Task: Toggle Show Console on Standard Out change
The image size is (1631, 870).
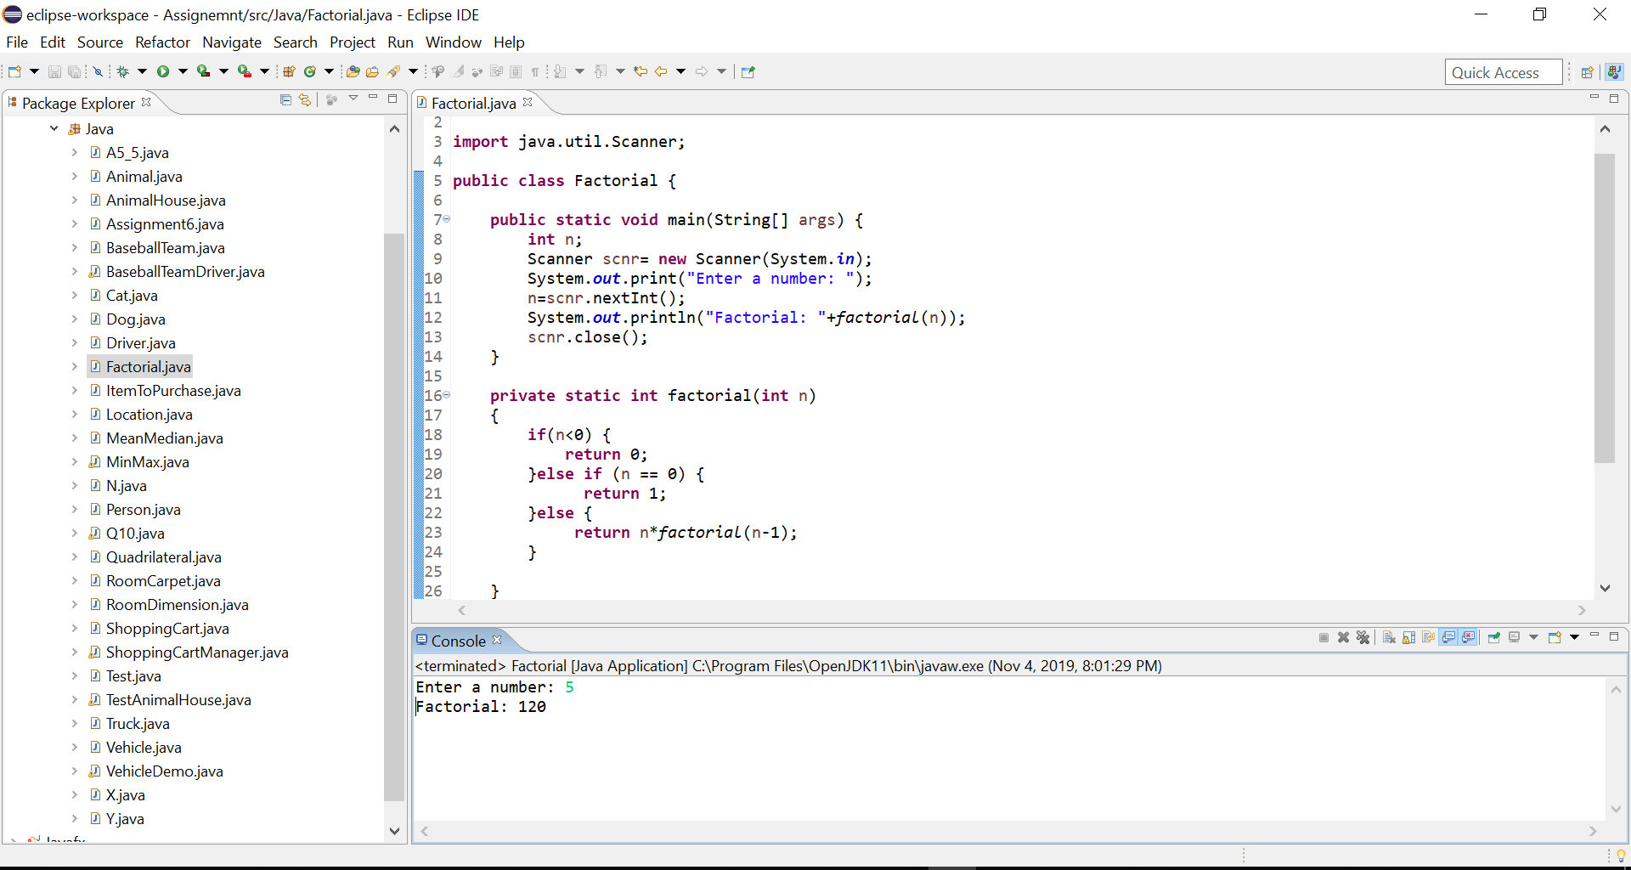Action: coord(1449,638)
